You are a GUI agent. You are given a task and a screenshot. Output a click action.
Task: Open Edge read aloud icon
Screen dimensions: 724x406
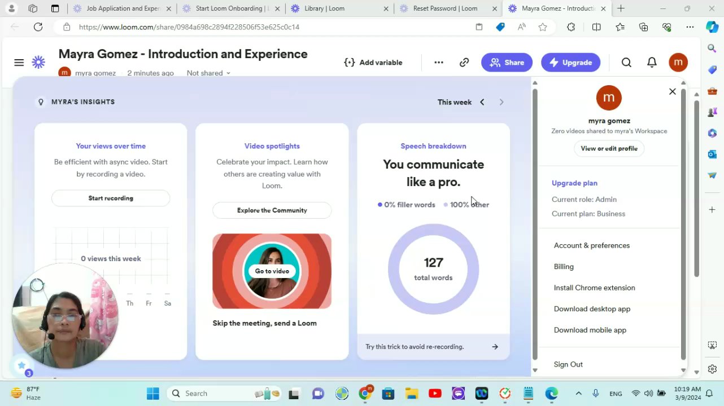[x=521, y=27]
